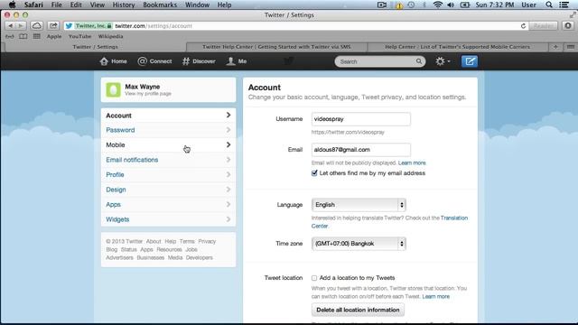Open Spotlight search in menu bar
Screen dimensions: 578x325
(549, 5)
